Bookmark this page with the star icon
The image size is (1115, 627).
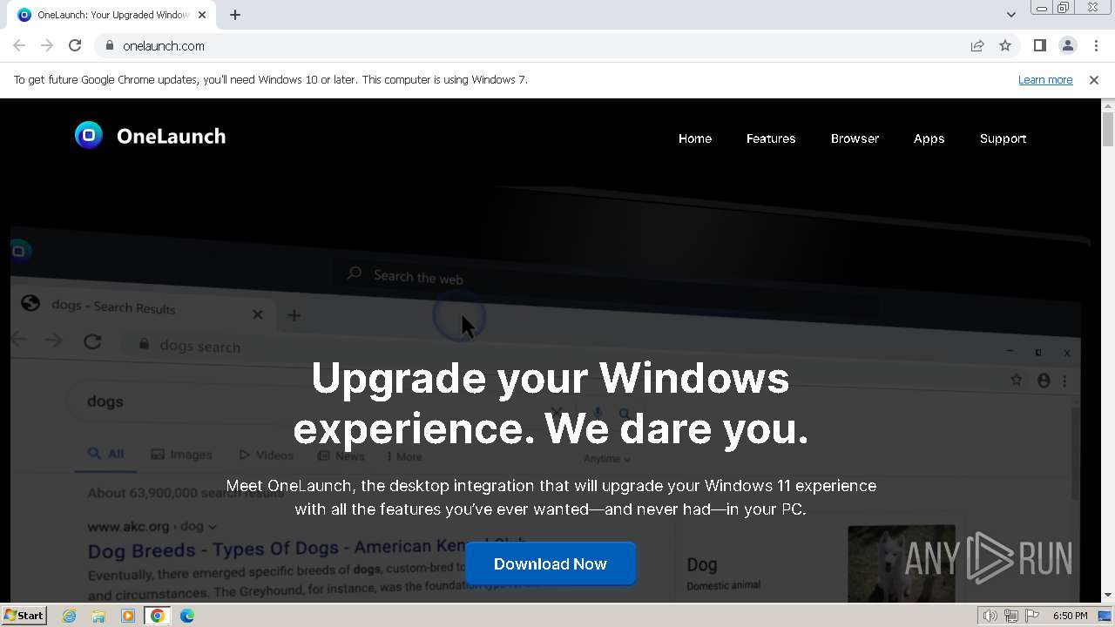coord(1005,45)
